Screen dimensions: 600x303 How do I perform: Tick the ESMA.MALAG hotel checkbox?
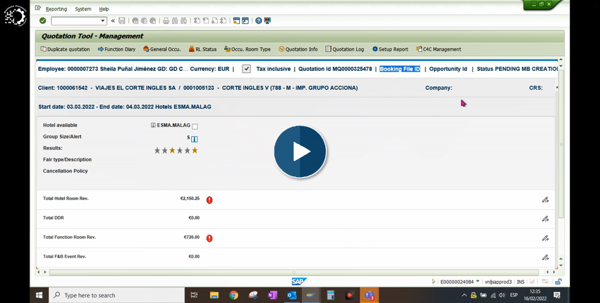point(195,126)
